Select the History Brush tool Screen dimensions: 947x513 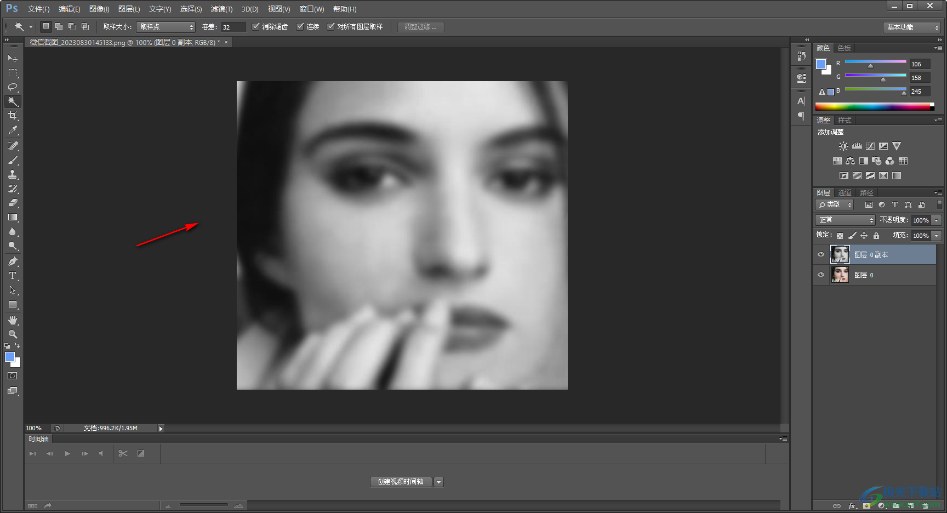(x=13, y=189)
